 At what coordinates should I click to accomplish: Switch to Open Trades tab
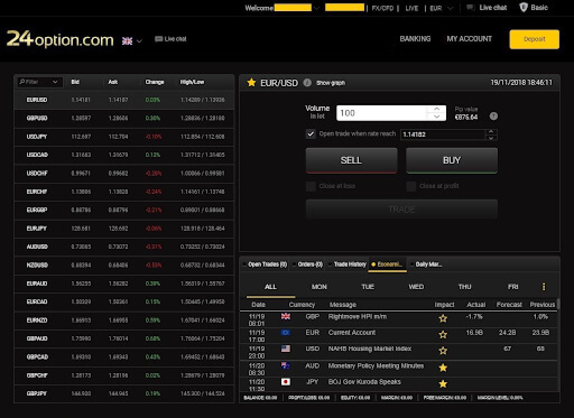(265, 264)
